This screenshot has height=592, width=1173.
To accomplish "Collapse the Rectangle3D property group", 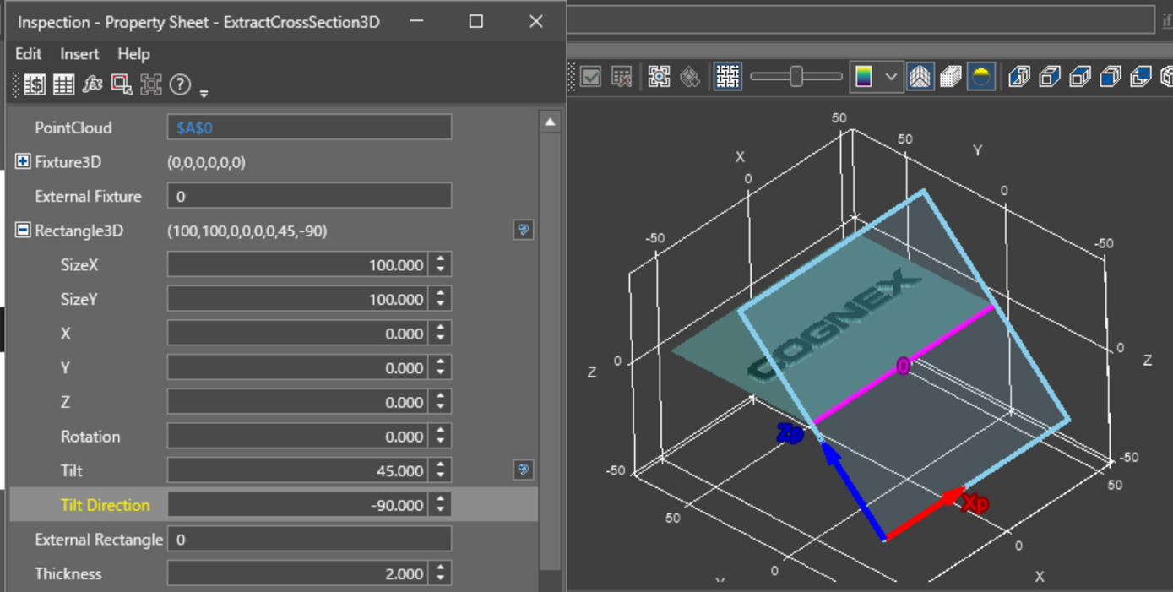I will [23, 231].
